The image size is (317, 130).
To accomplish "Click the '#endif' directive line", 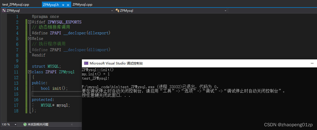I will (x=39, y=55).
